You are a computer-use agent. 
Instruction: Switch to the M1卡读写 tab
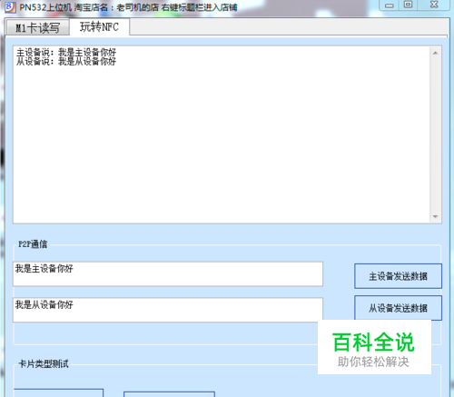[x=38, y=28]
